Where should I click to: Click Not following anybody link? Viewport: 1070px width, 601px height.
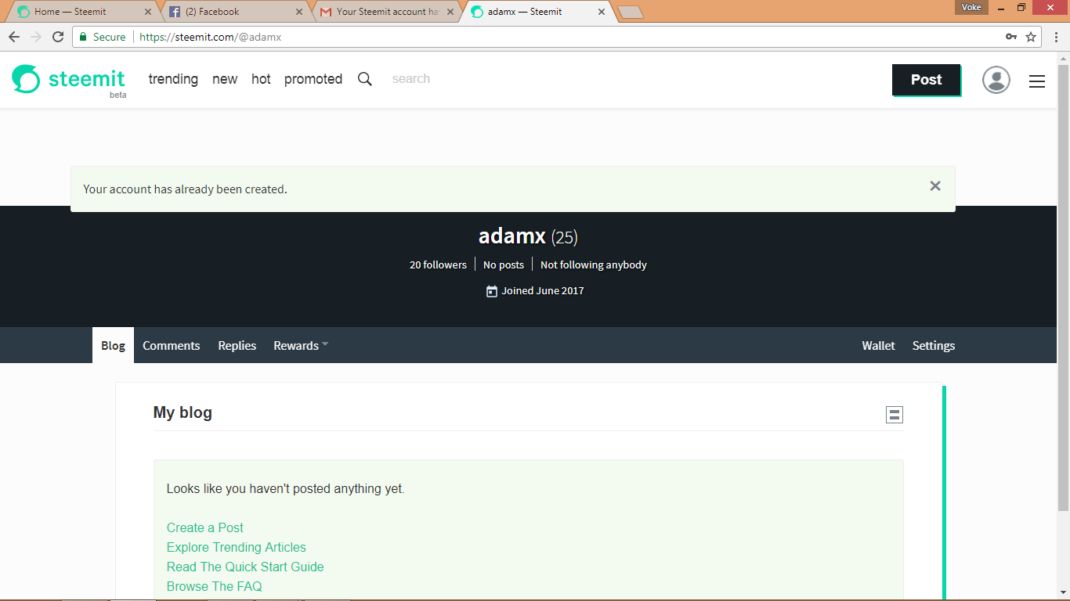coord(594,265)
